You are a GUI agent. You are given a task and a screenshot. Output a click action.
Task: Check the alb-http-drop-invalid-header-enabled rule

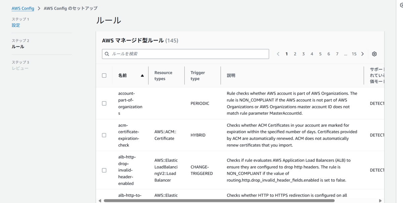[104, 170]
